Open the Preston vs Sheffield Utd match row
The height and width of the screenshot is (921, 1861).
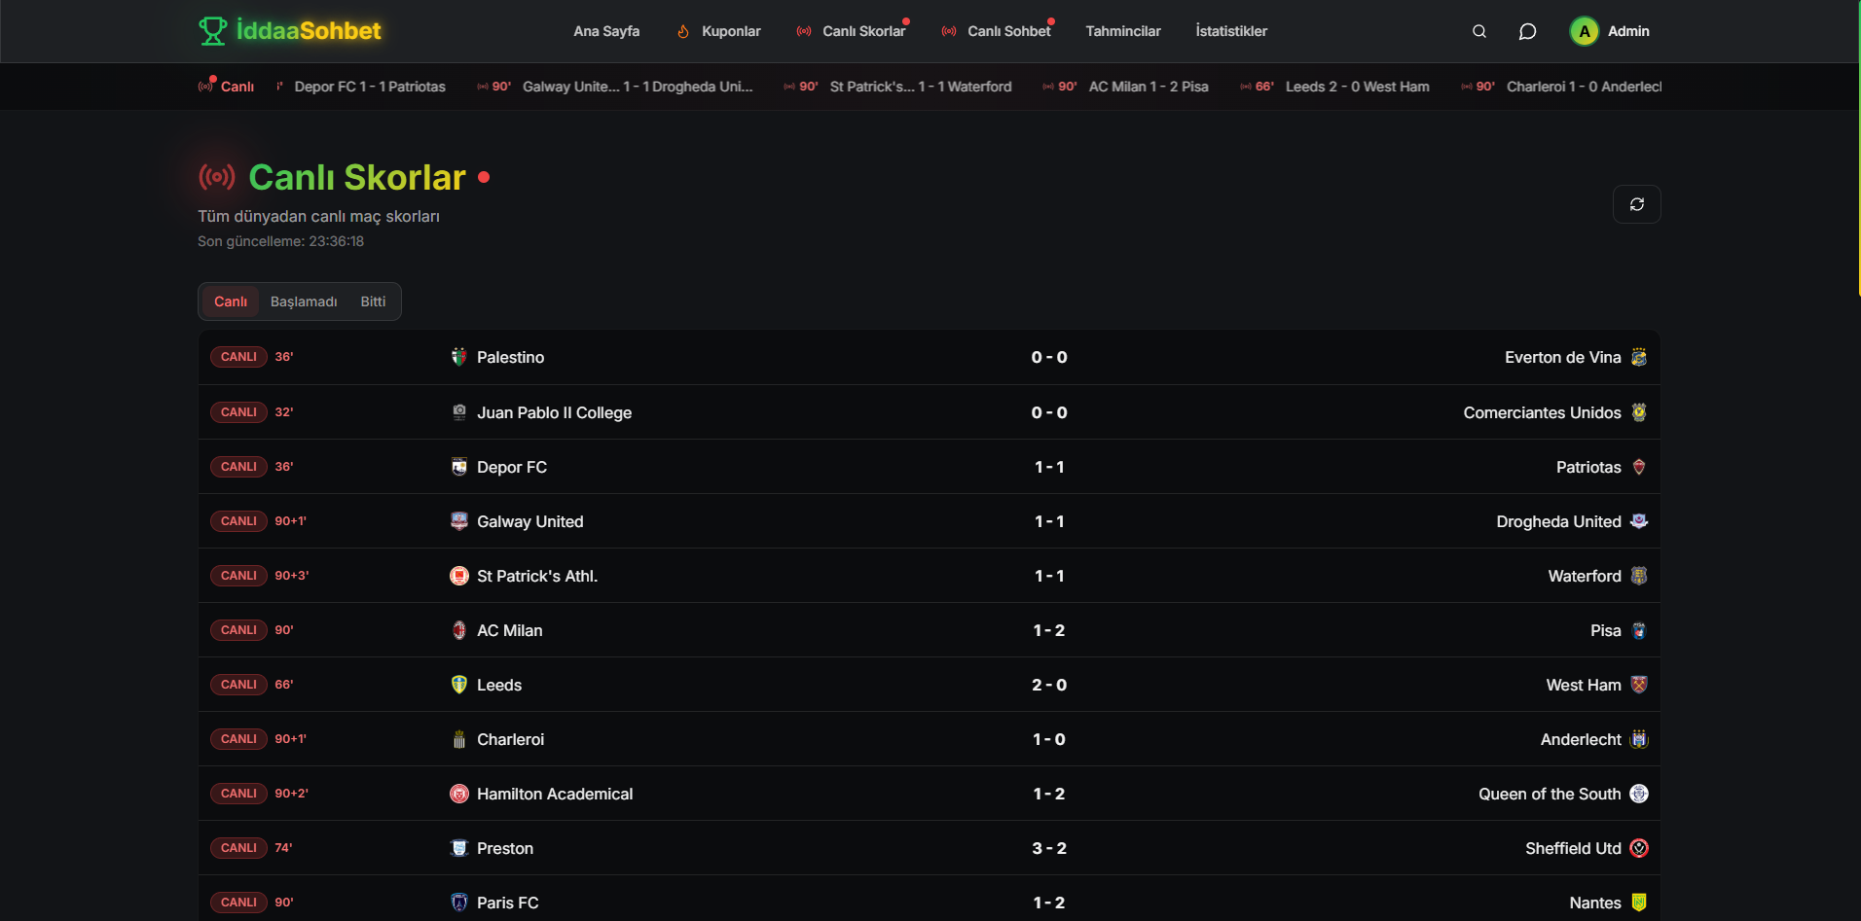929,848
